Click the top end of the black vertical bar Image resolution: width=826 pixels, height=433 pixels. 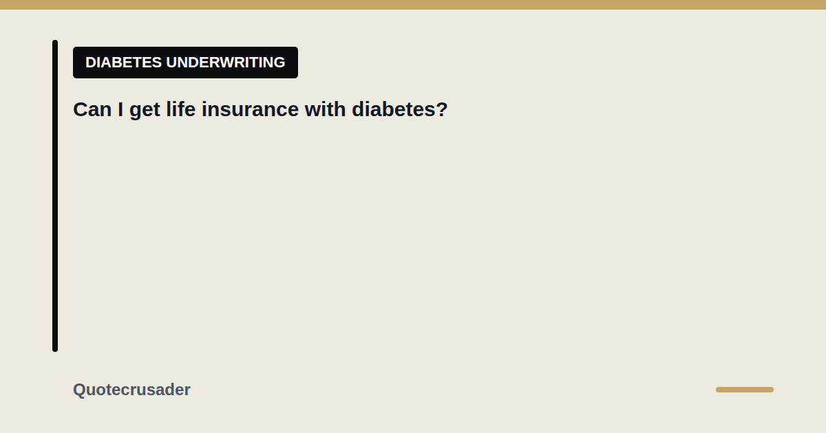55,43
